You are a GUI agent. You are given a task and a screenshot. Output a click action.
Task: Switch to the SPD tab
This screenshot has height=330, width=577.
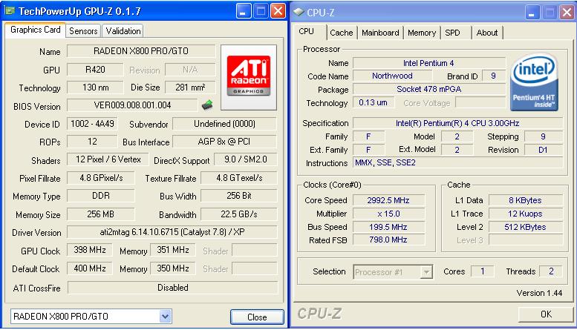pyautogui.click(x=452, y=33)
